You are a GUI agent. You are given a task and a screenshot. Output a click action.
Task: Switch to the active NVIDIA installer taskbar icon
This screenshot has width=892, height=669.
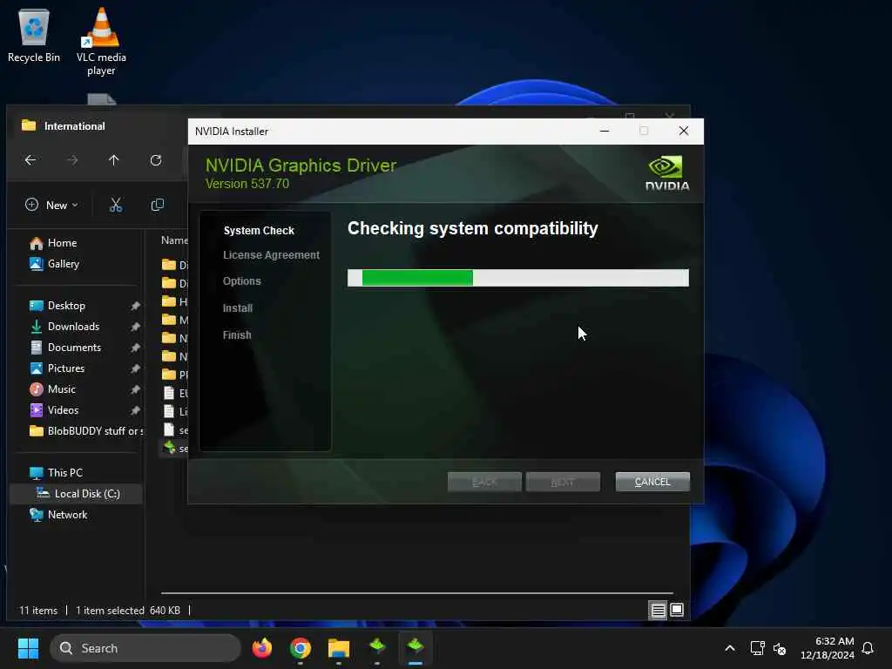click(x=416, y=648)
